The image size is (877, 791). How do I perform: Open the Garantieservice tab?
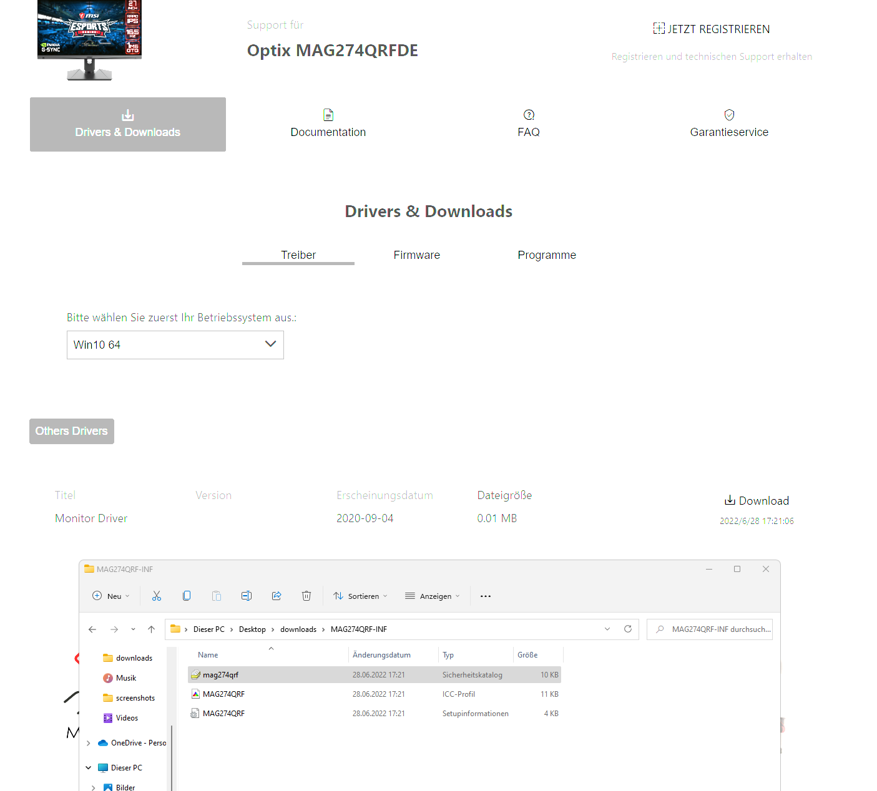[x=729, y=124]
